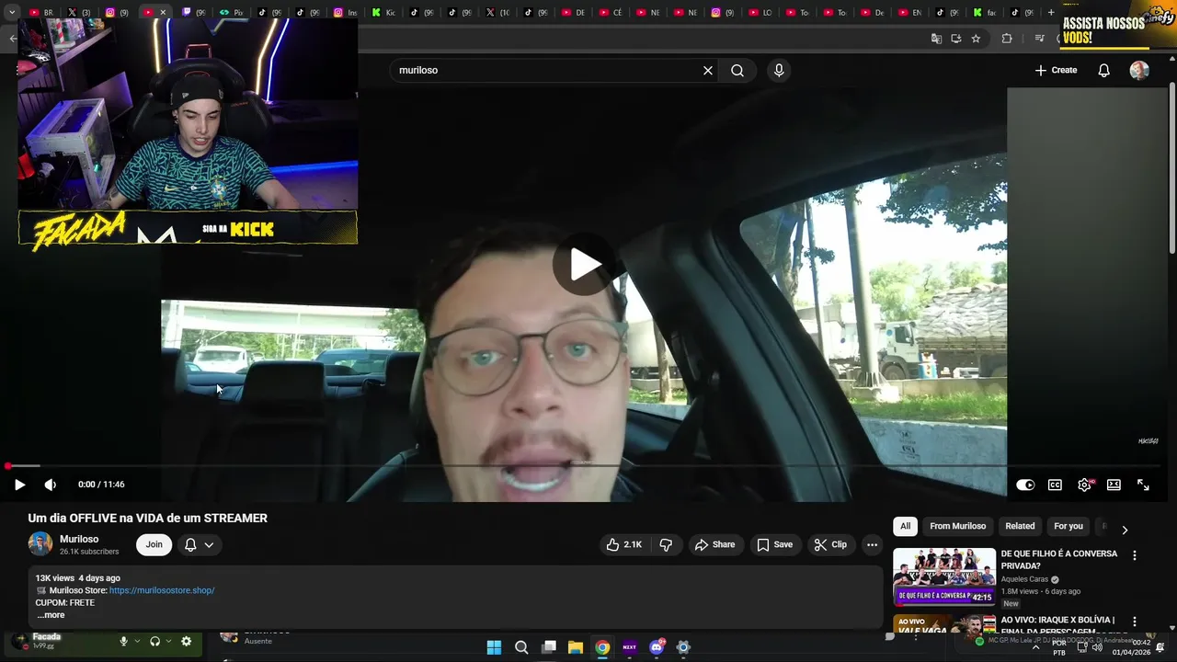
Task: Click the search magnifier button
Action: coord(737,71)
